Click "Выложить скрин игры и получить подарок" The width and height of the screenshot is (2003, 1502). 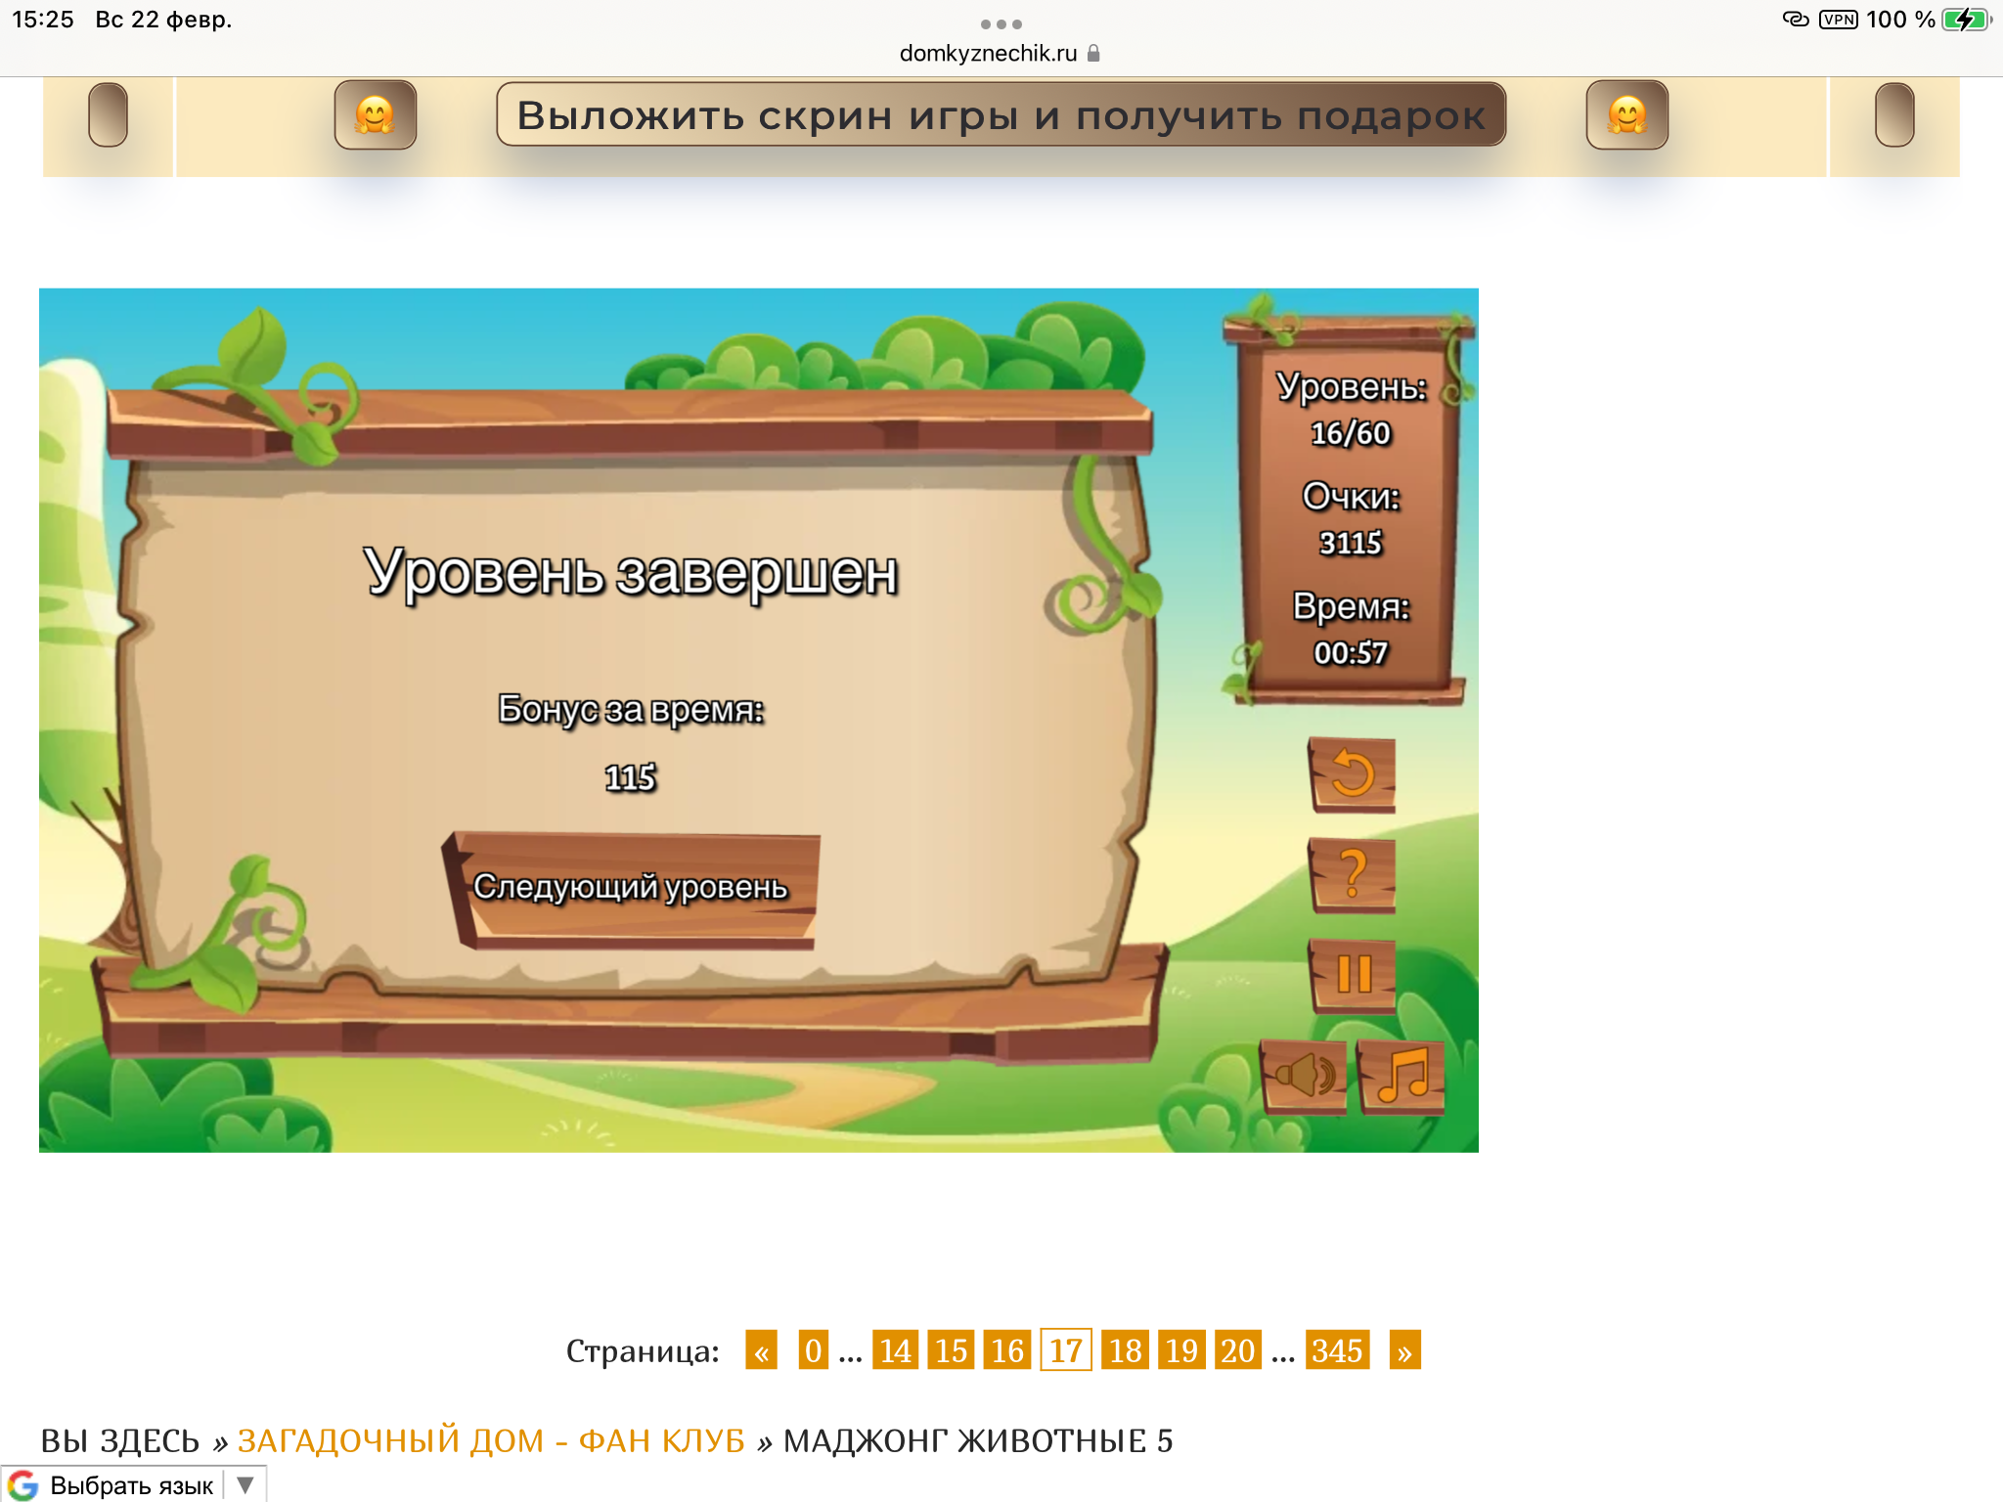tap(1001, 115)
